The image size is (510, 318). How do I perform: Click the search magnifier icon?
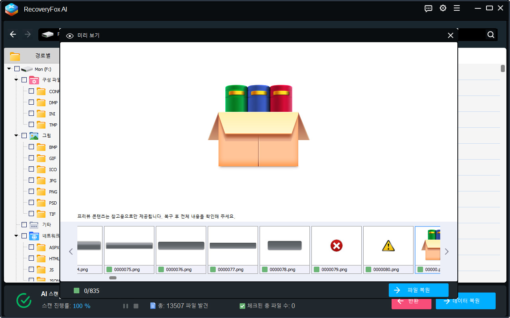[x=491, y=35]
